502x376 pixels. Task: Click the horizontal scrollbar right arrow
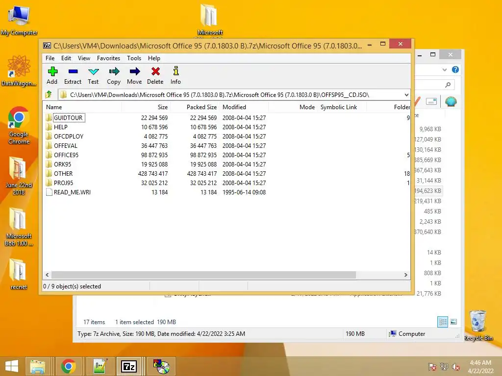405,275
